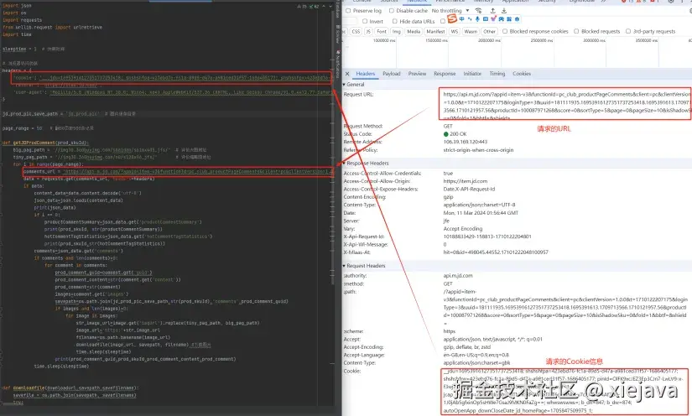Check the 3rd-party requests checkbox
The width and height of the screenshot is (692, 416).
[x=628, y=31]
